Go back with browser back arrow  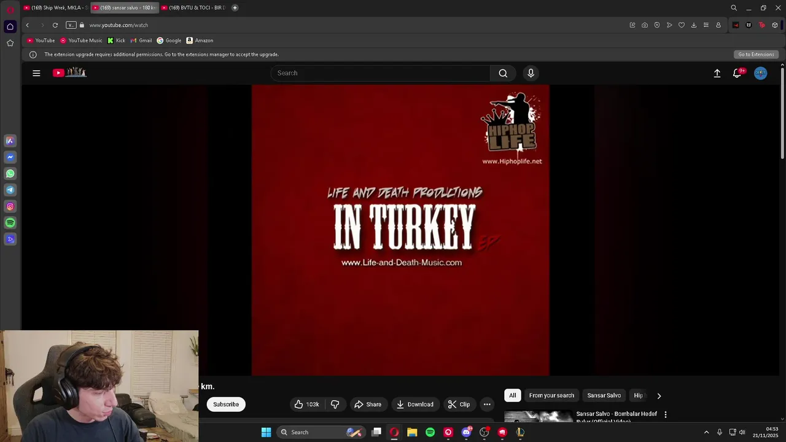pos(27,25)
